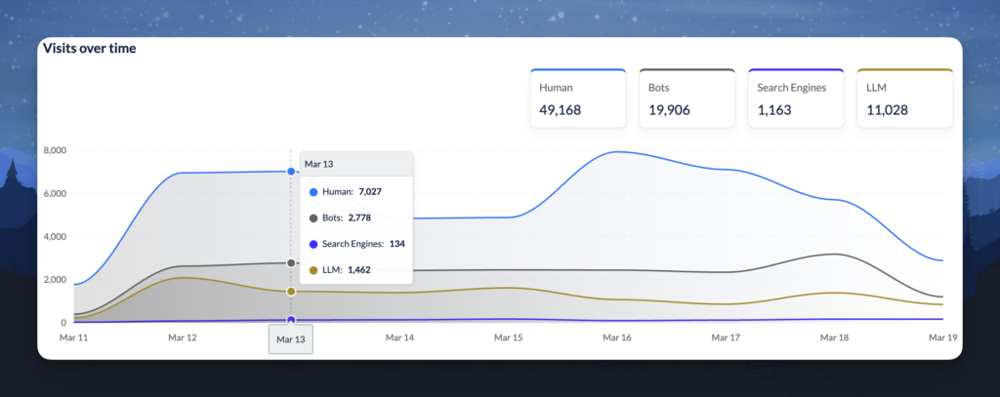Click the indigo Search Engines tooltip dot
1000x397 pixels.
pos(312,244)
